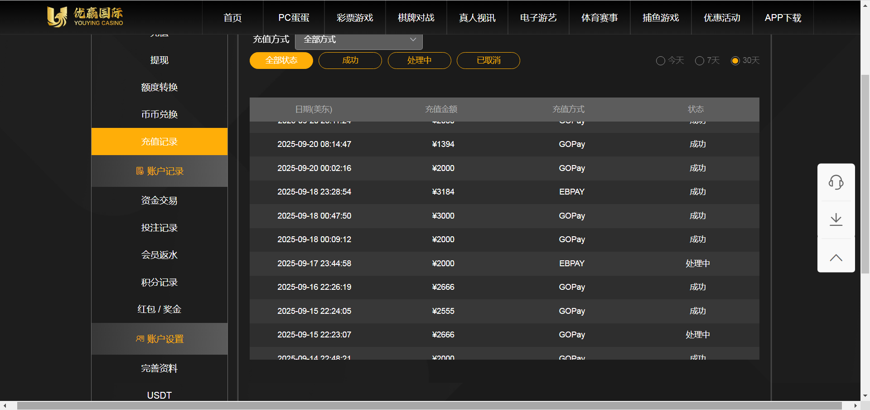This screenshot has width=870, height=410.
Task: Open the 充值方式 dropdown
Action: [x=358, y=40]
